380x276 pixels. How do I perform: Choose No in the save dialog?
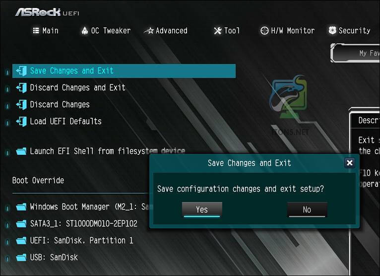(x=307, y=209)
